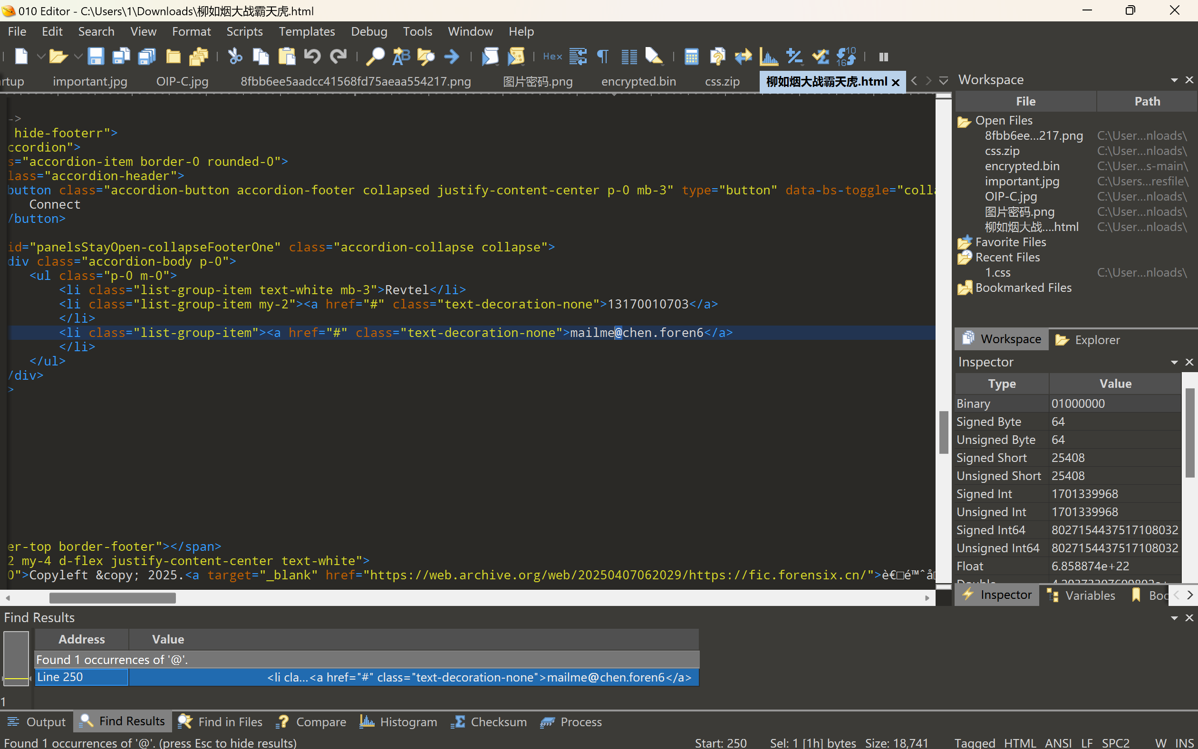Open the Open File dropdown arrow
This screenshot has width=1198, height=749.
(78, 57)
